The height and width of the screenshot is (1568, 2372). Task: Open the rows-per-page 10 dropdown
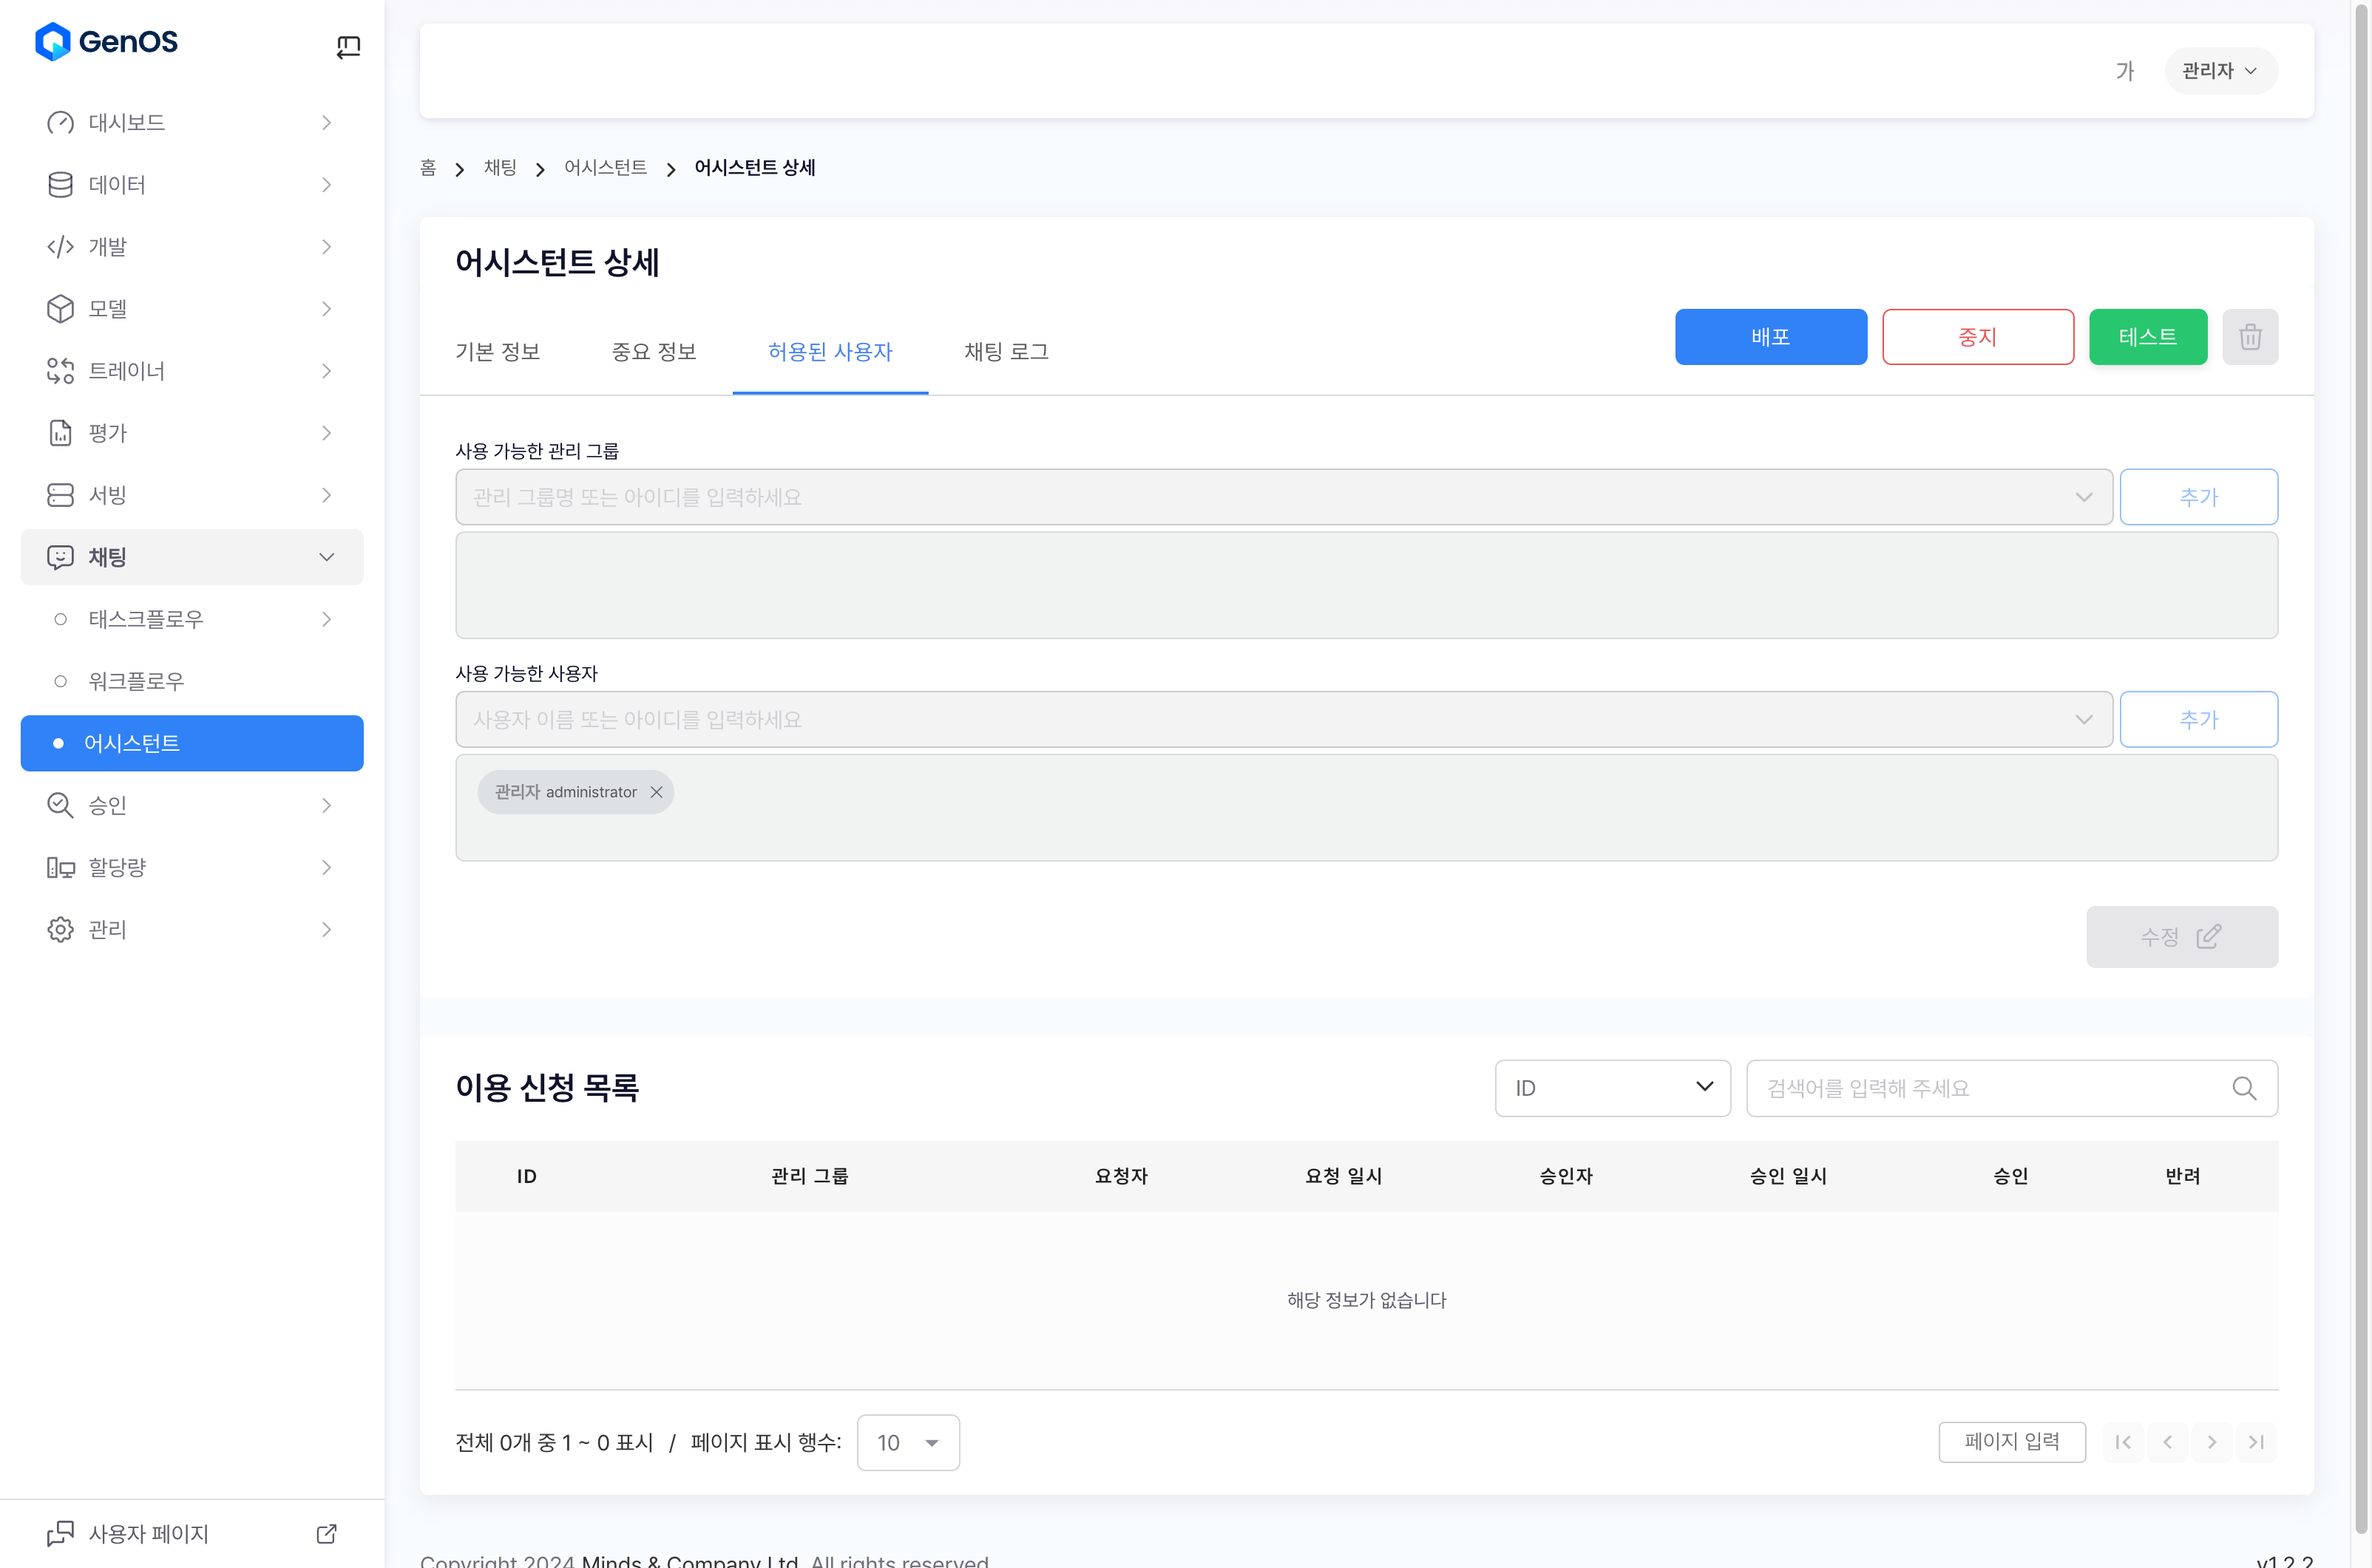click(x=907, y=1442)
